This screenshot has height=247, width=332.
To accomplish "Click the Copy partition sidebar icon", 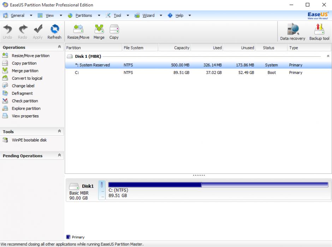I will point(5,63).
